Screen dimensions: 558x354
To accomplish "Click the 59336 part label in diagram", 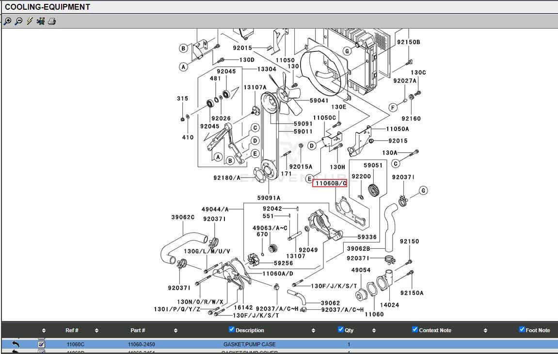I will [367, 237].
